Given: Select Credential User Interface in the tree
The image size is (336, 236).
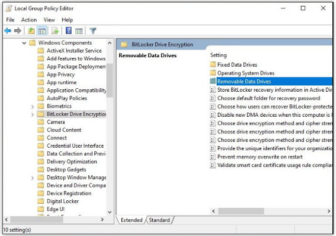Looking at the screenshot, I should click(75, 145).
